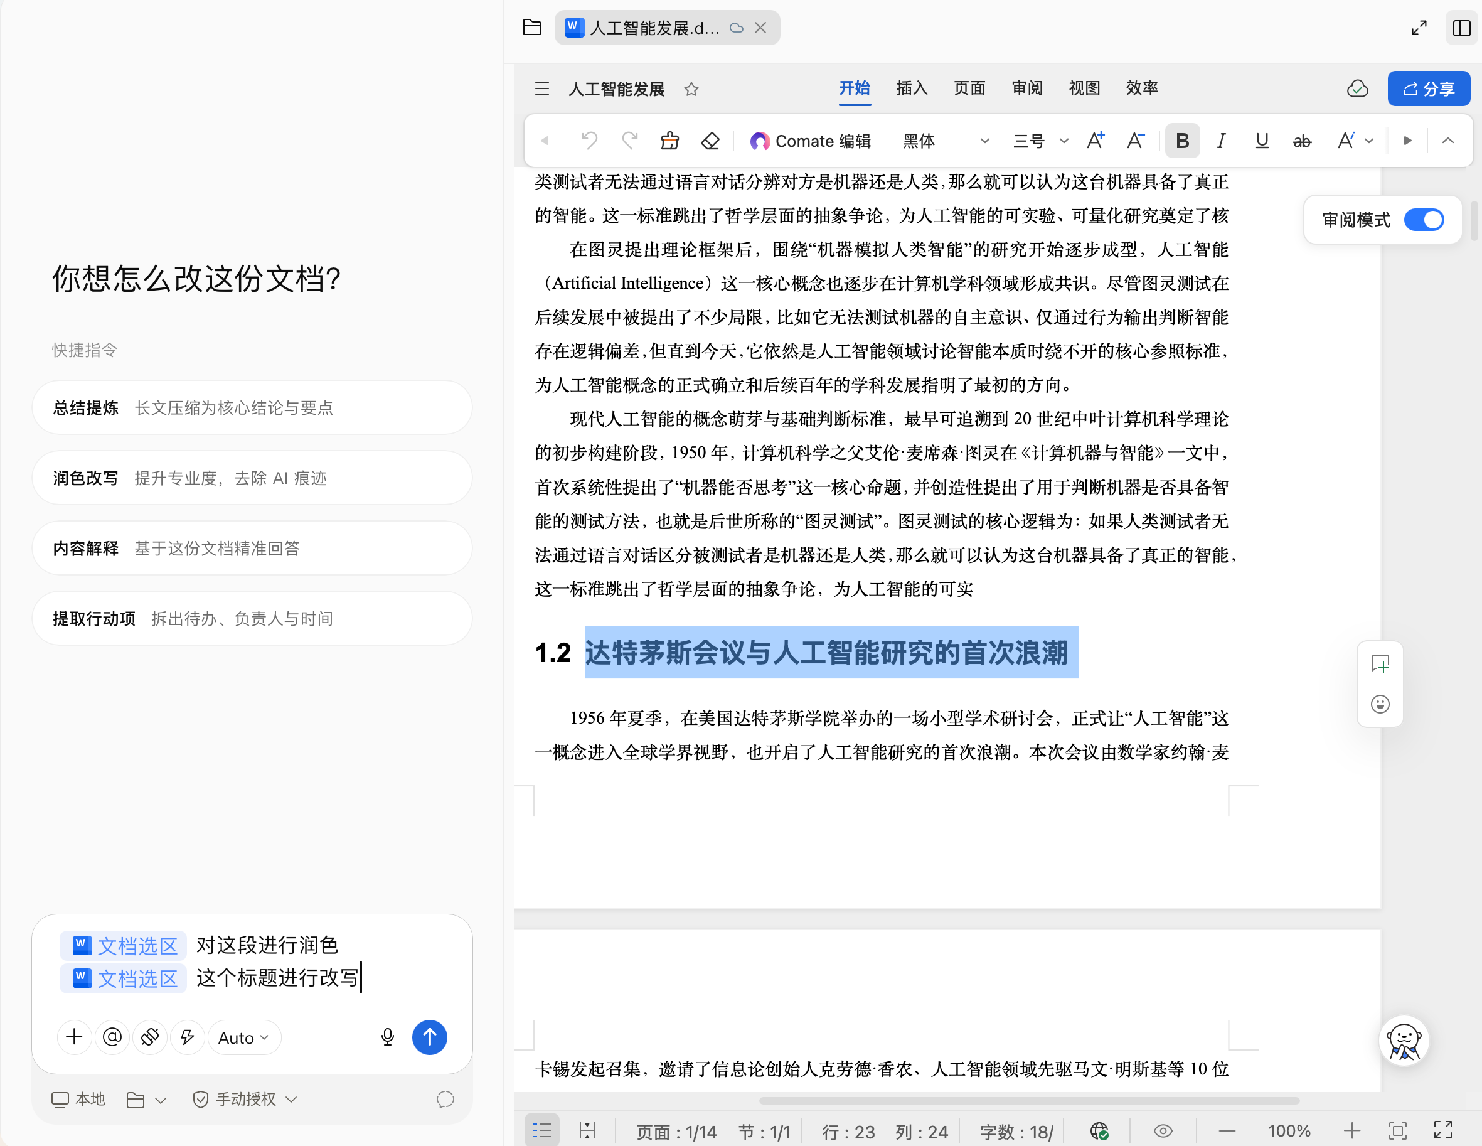The height and width of the screenshot is (1146, 1482).
Task: Click the cloud sync status icon
Action: coord(1357,88)
